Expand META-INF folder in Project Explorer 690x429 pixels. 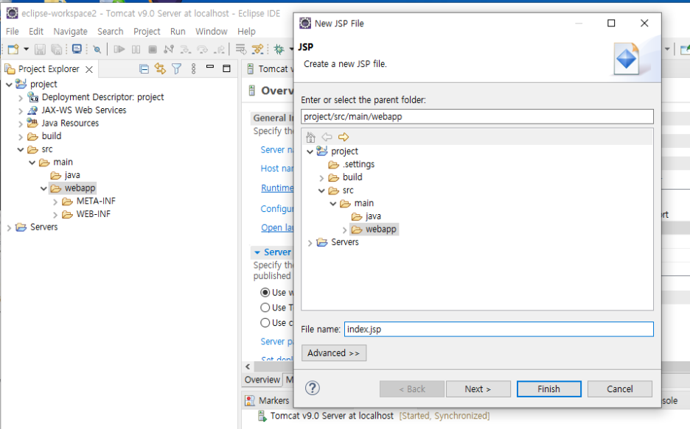[55, 202]
